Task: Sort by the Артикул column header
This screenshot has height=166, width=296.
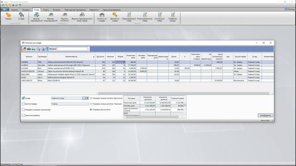Action: (x=29, y=57)
